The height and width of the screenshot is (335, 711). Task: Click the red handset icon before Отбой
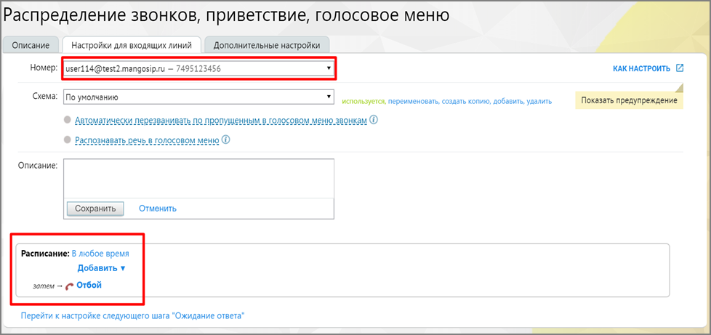pyautogui.click(x=69, y=286)
